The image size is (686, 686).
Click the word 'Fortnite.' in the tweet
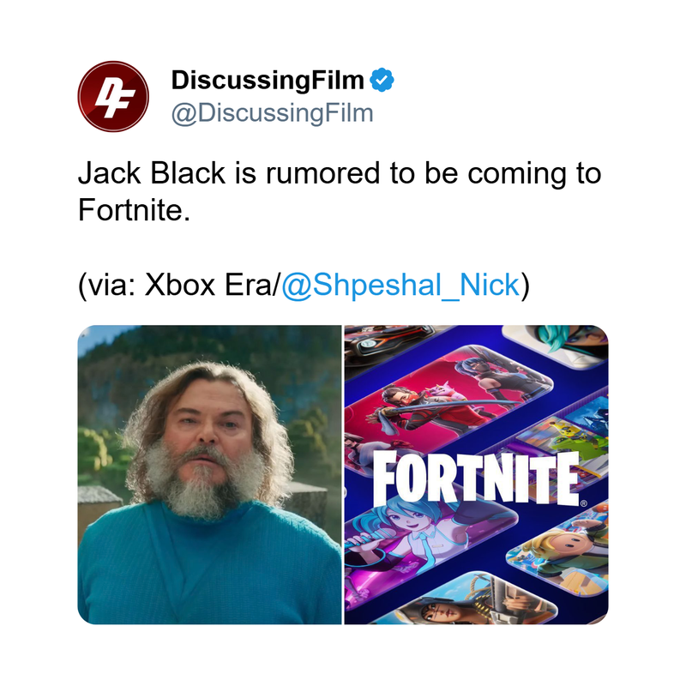(134, 210)
